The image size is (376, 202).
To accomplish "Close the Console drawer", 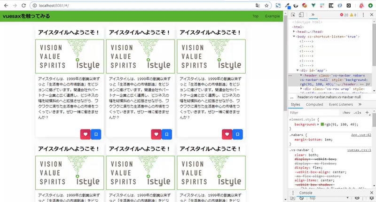I will [371, 193].
